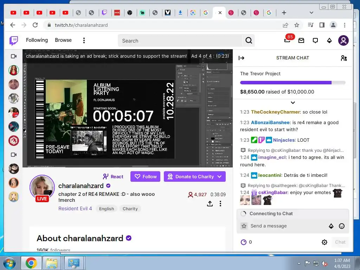Open the Twitch mail inbox icon

(x=301, y=41)
